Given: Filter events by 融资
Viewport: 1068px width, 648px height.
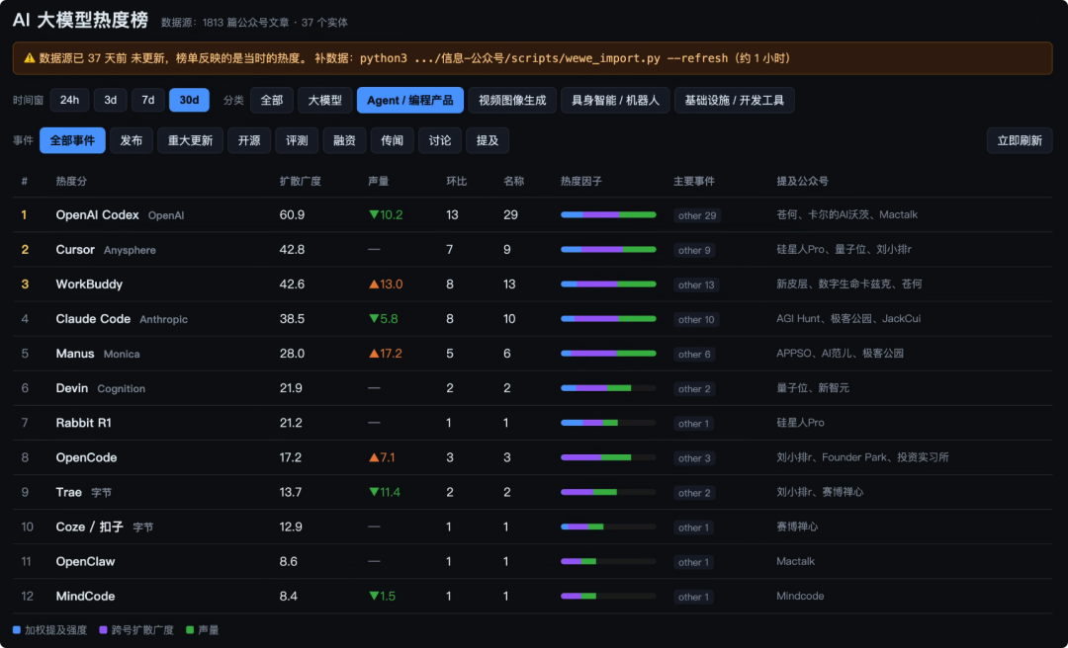Looking at the screenshot, I should [345, 140].
